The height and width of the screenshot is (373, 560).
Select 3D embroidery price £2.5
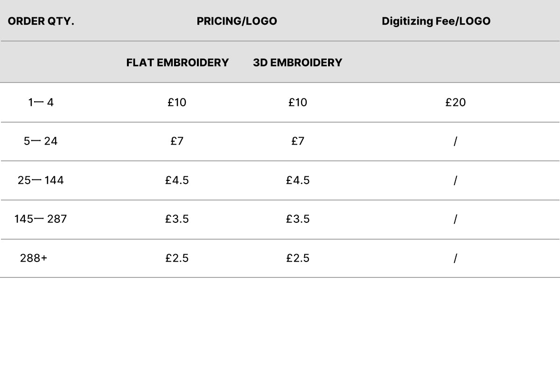click(298, 258)
